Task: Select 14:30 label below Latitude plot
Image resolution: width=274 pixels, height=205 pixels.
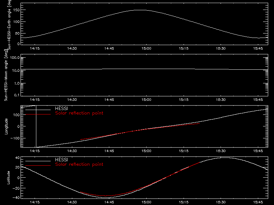Action: click(x=72, y=202)
